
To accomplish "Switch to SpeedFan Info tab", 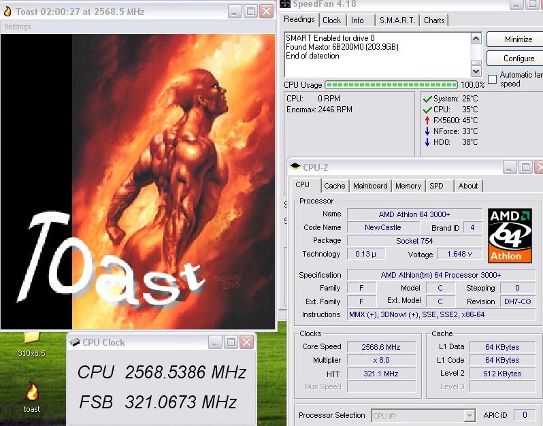I will point(357,20).
